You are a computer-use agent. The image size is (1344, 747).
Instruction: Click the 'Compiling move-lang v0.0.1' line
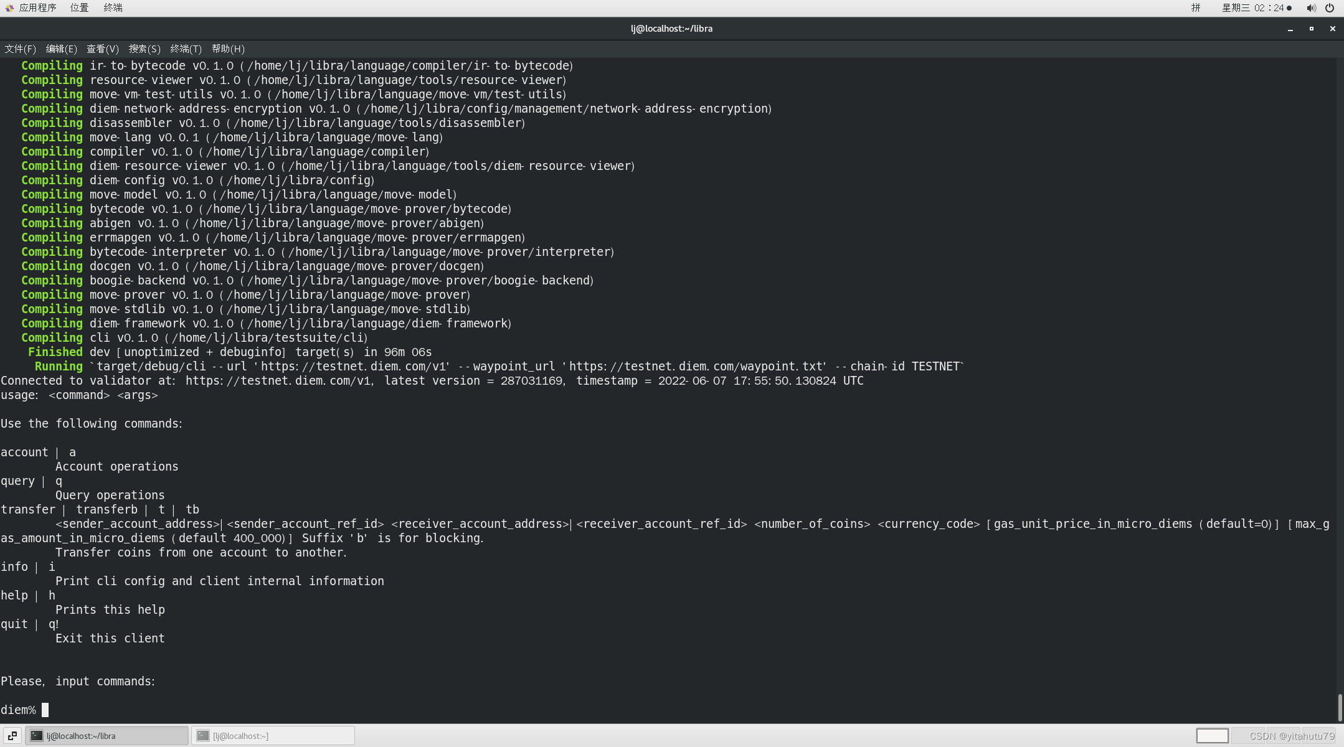point(232,137)
